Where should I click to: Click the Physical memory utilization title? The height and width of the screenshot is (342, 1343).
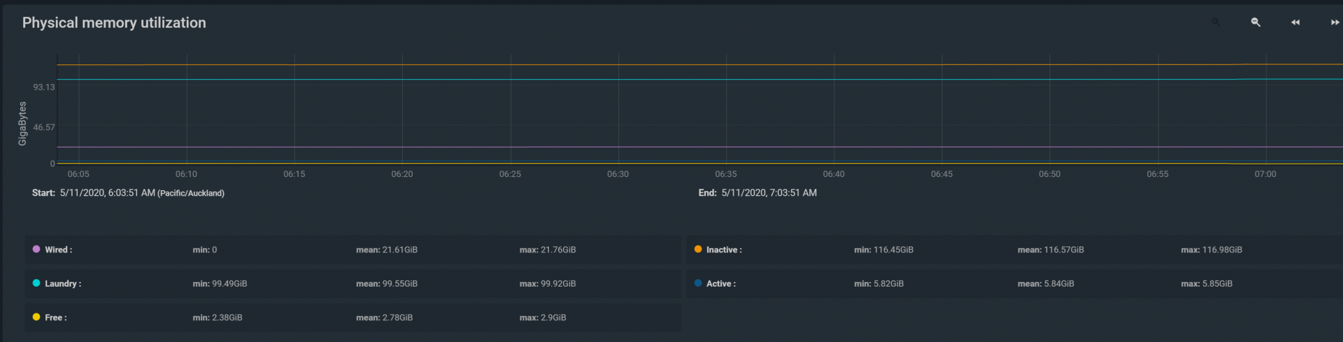[114, 23]
